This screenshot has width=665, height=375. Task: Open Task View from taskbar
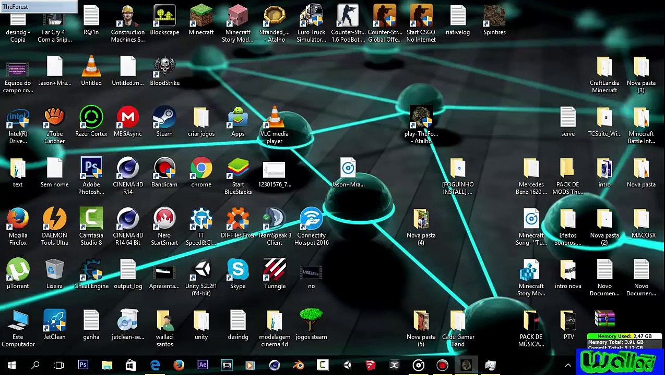(59, 366)
